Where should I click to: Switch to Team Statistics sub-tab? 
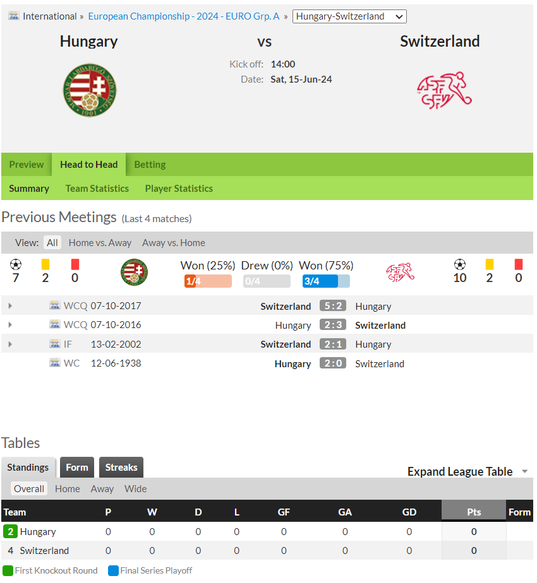coord(97,189)
